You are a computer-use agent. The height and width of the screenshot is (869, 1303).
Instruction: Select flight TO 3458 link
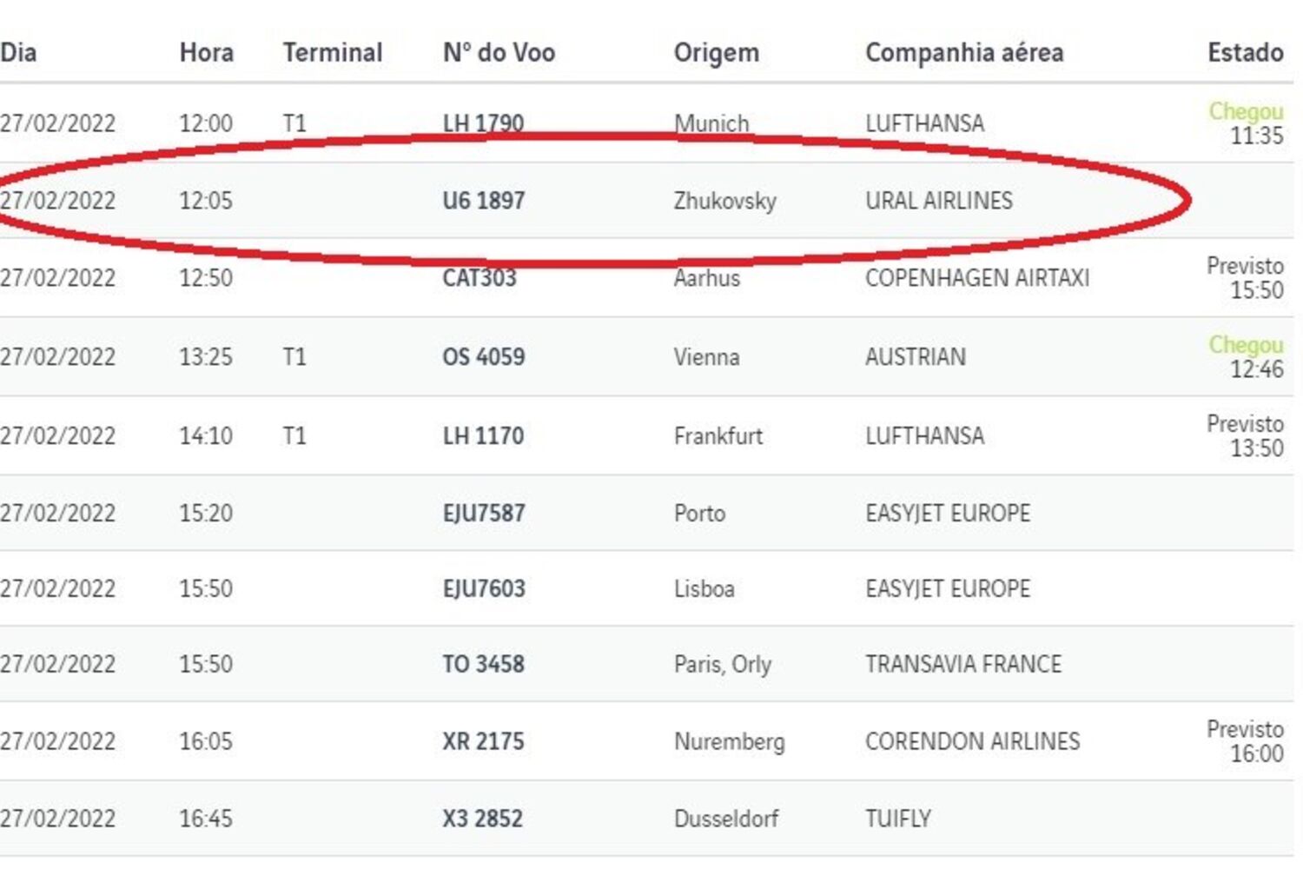point(484,664)
